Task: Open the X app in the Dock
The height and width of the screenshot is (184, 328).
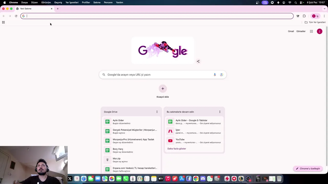Action: [x=70, y=179]
